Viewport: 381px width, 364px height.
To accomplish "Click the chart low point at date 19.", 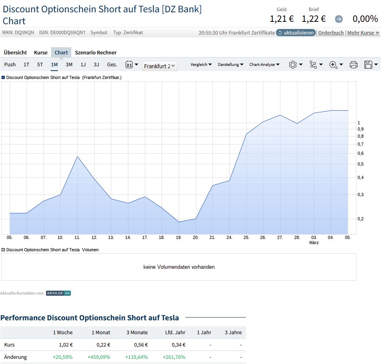I will click(179, 222).
